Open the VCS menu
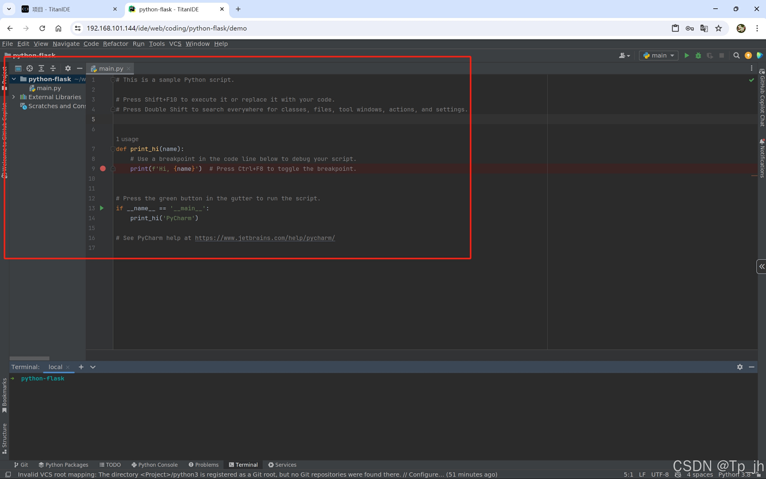The width and height of the screenshot is (766, 479). [175, 44]
